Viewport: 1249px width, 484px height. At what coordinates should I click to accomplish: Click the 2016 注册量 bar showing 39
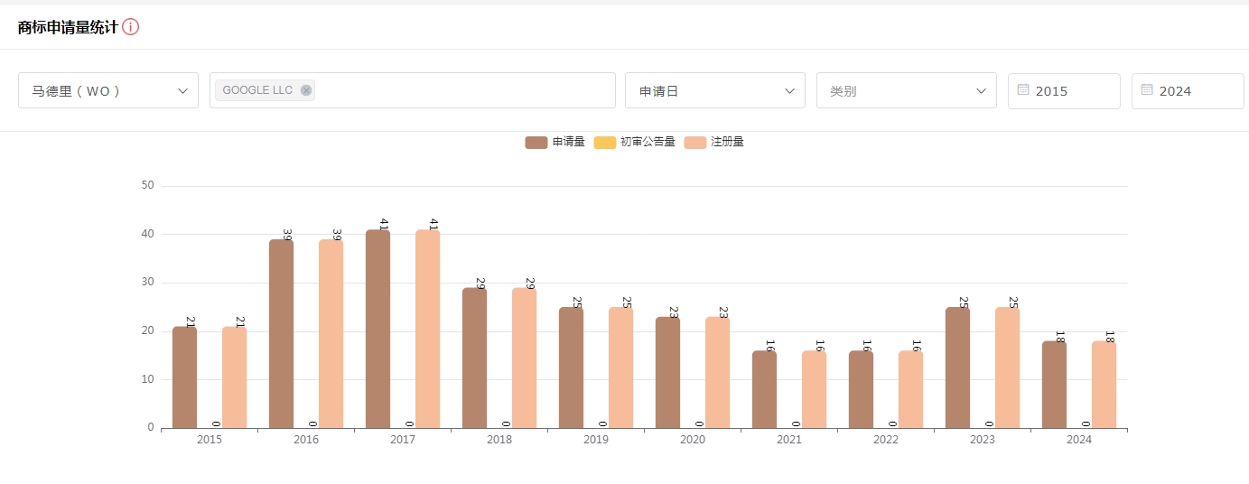tap(331, 334)
